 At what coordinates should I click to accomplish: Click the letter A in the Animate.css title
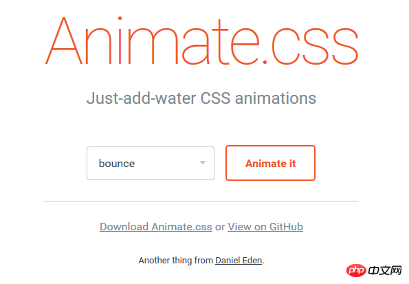(x=64, y=41)
